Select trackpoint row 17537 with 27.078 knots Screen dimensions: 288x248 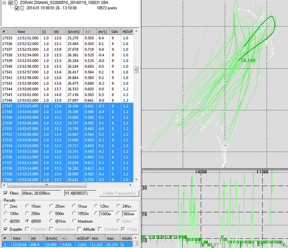[x=67, y=50]
